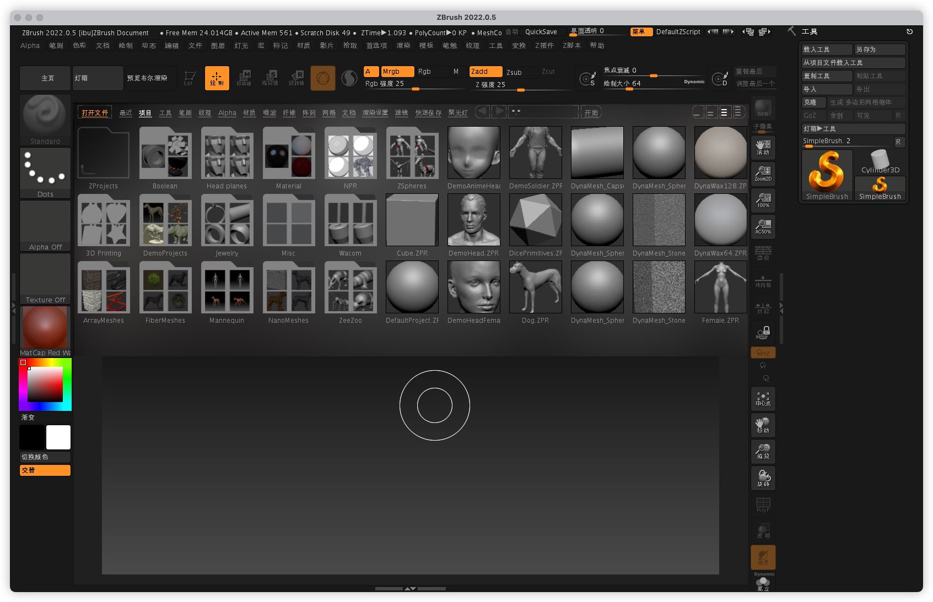Click the 滚动 (Scroll) hand icon
933x602 pixels.
point(763,147)
